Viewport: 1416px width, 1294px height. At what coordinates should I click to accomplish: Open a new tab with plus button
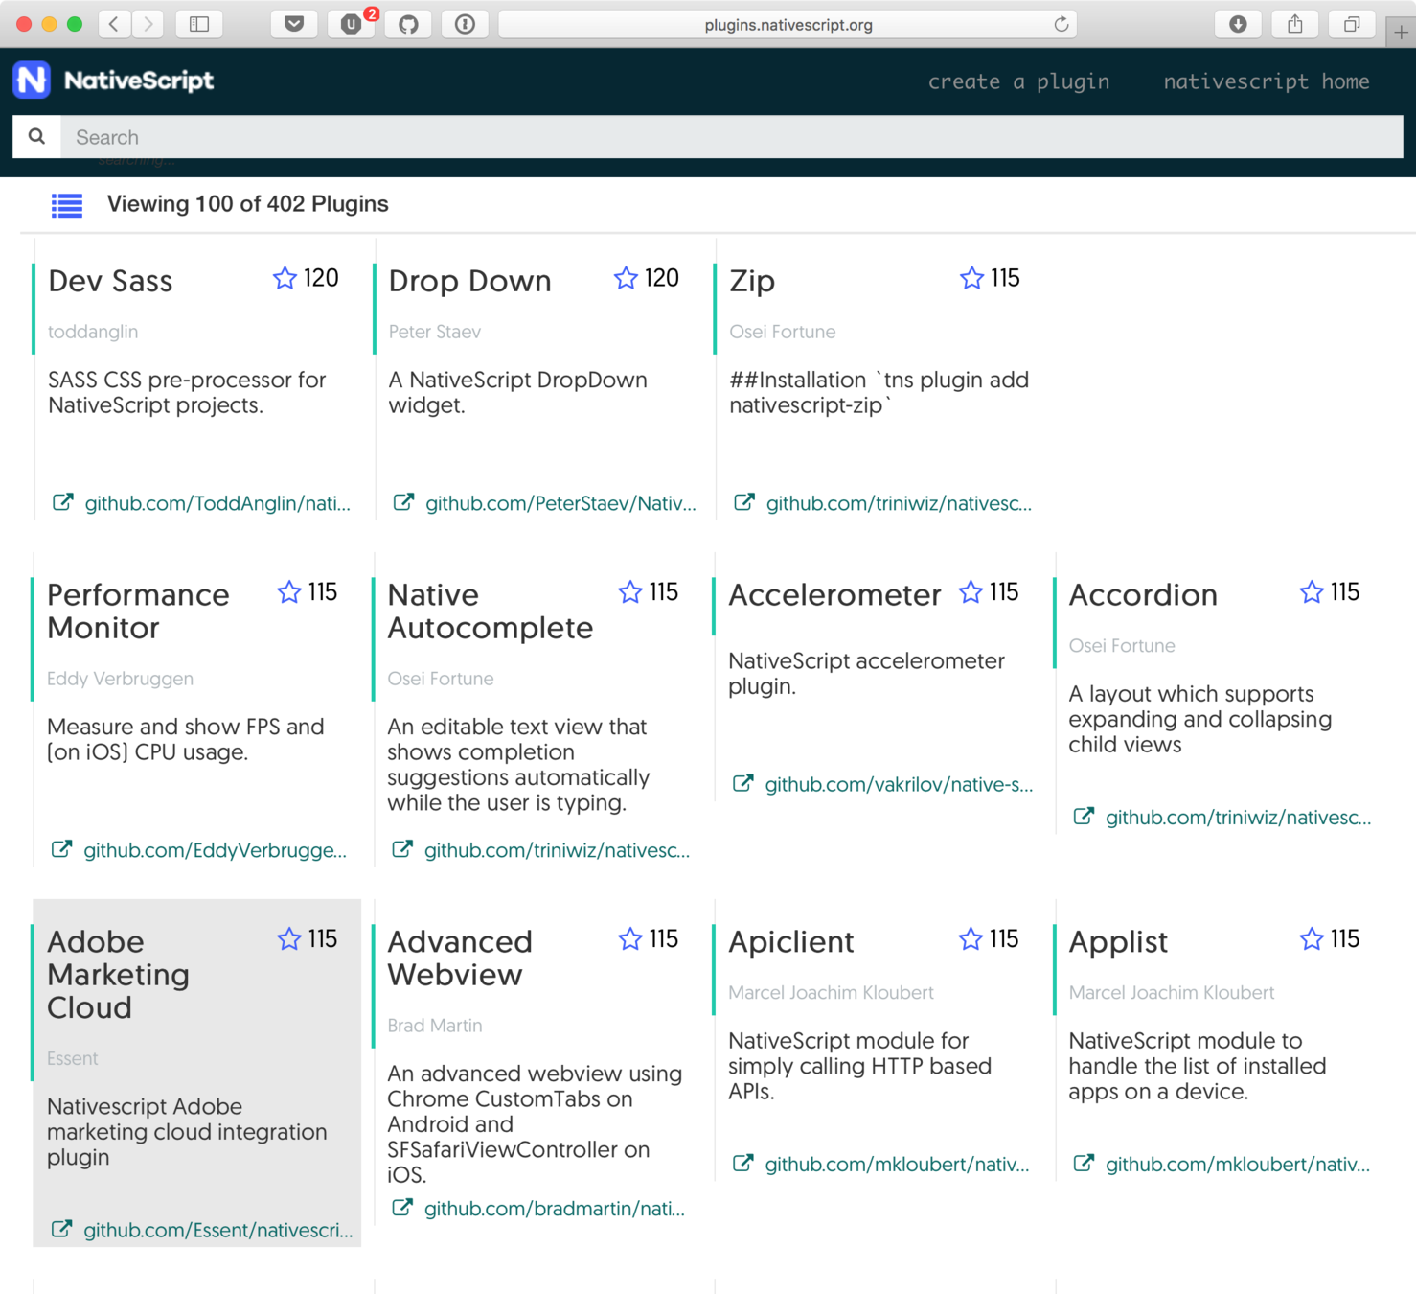(1401, 33)
